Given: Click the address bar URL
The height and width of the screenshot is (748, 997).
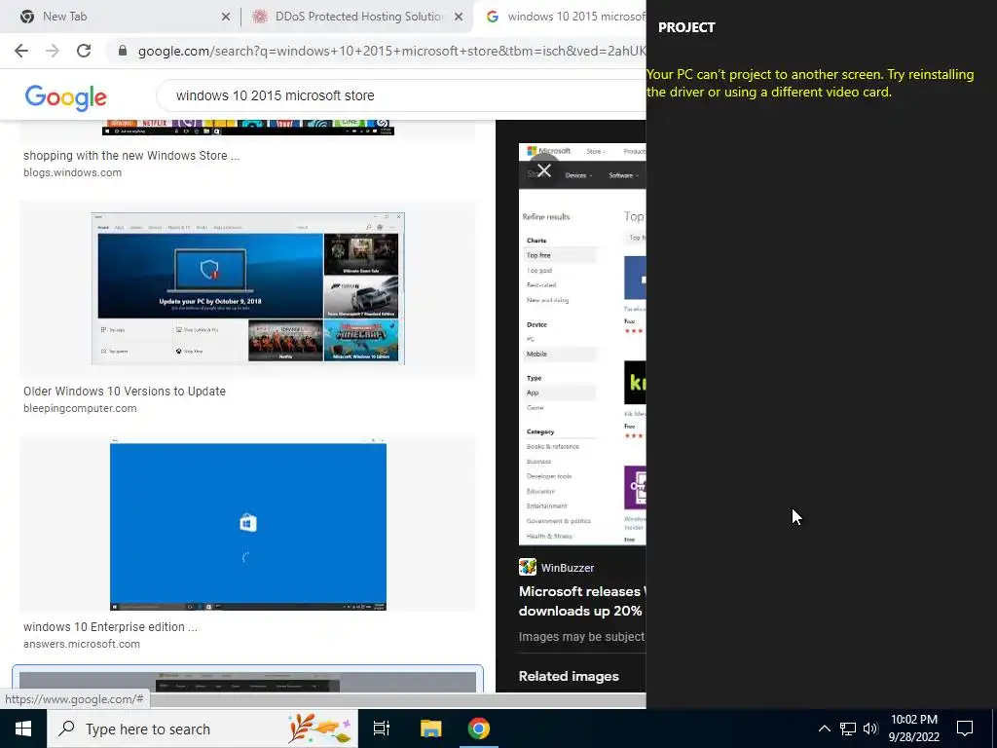Looking at the screenshot, I should 391,51.
